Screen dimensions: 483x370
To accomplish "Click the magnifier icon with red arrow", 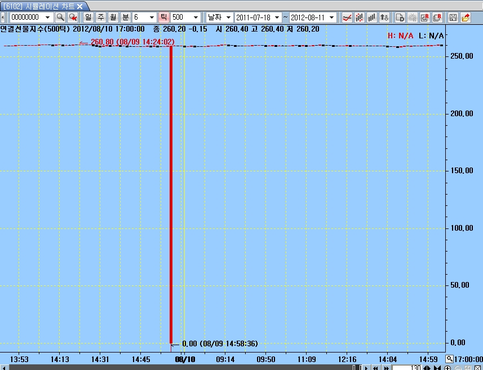I will pyautogui.click(x=73, y=17).
